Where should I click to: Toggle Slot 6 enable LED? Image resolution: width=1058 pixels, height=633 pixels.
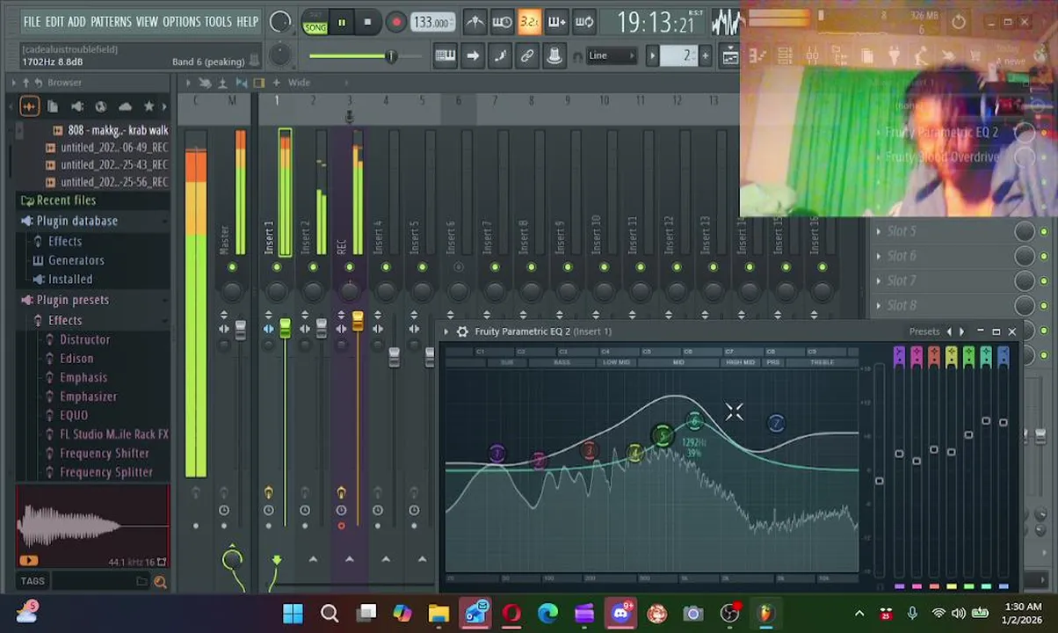point(1044,256)
